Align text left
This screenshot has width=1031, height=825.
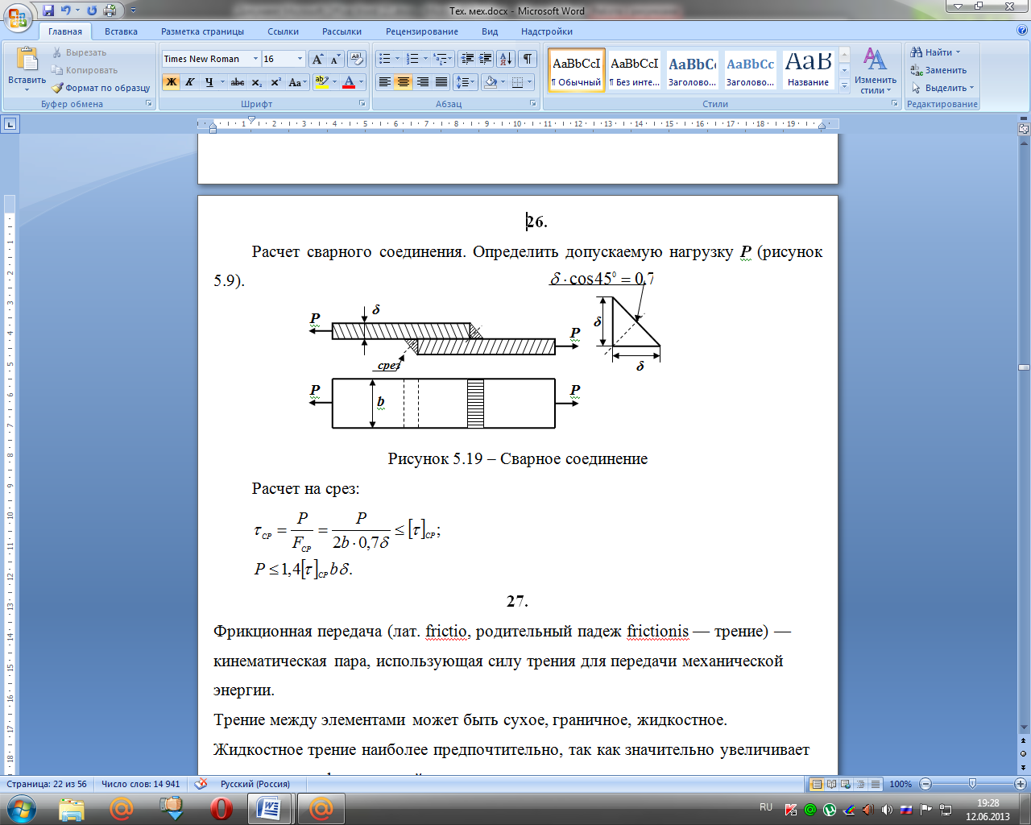click(385, 82)
